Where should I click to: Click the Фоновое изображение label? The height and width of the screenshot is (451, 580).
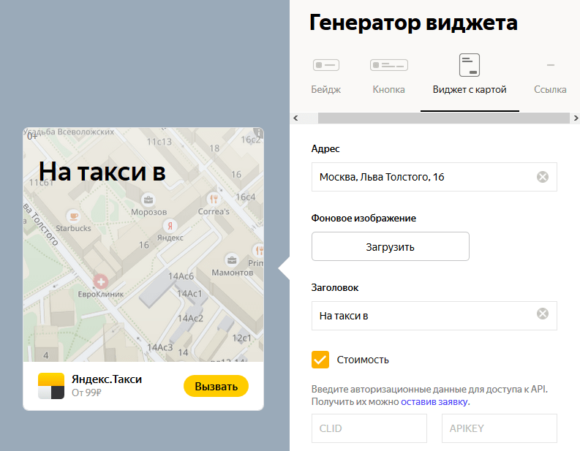[364, 219]
